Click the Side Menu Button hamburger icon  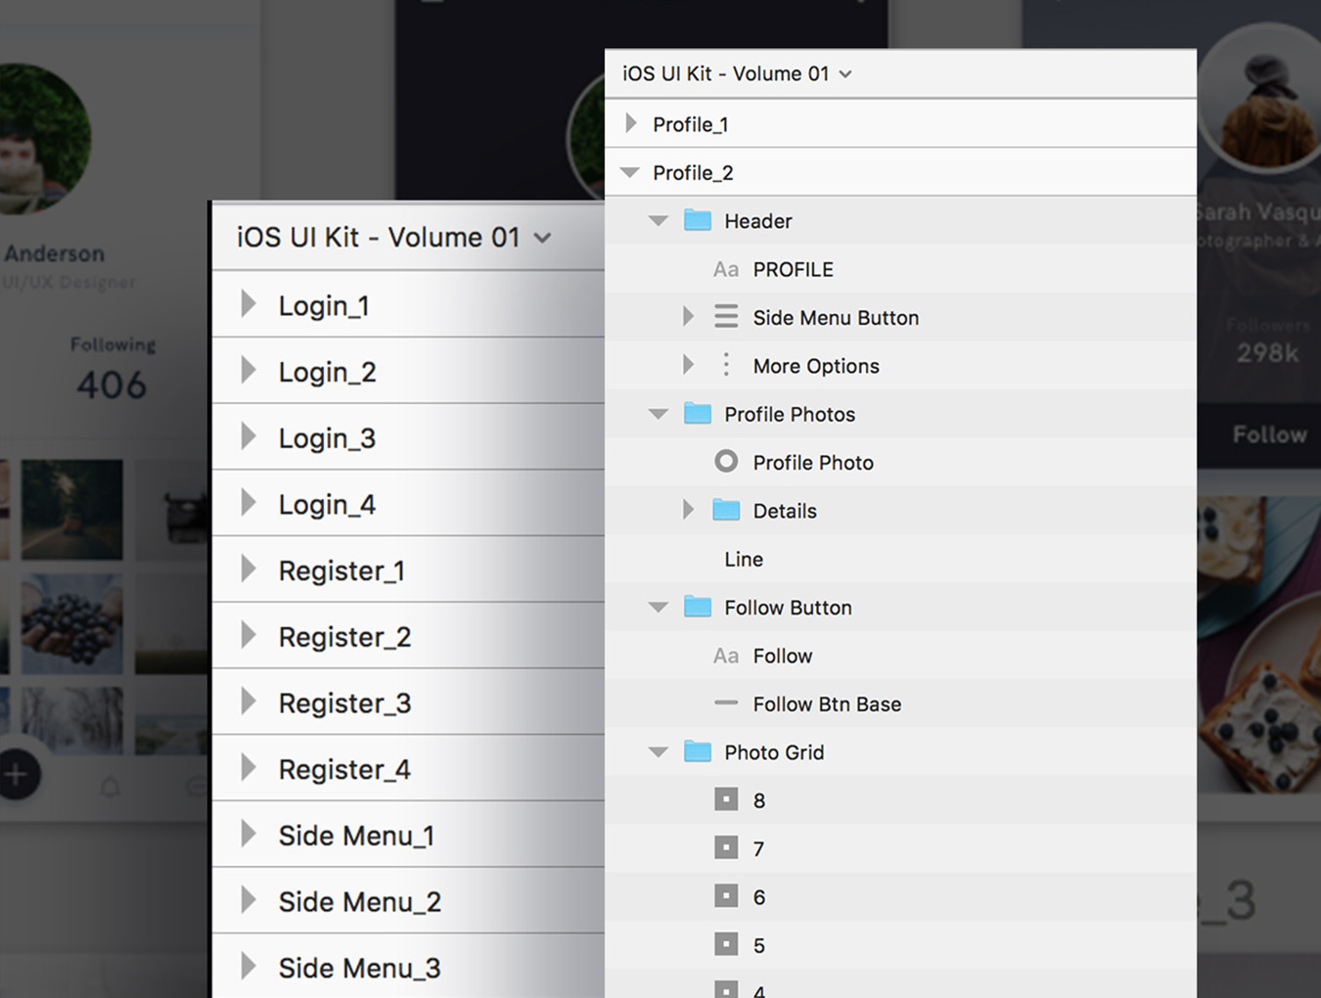click(725, 316)
